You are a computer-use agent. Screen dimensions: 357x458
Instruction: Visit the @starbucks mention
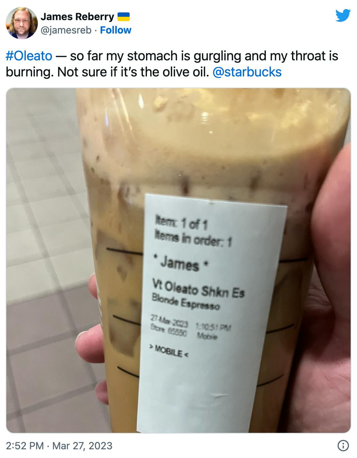click(x=247, y=72)
